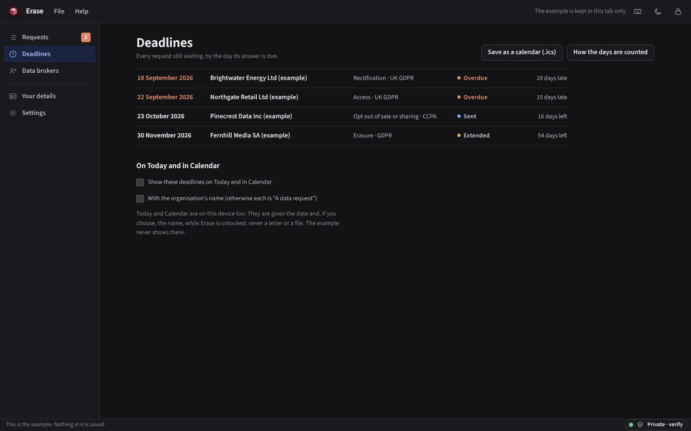The width and height of the screenshot is (691, 431).
Task: Click the Your details ID card icon
Action: [x=13, y=96]
